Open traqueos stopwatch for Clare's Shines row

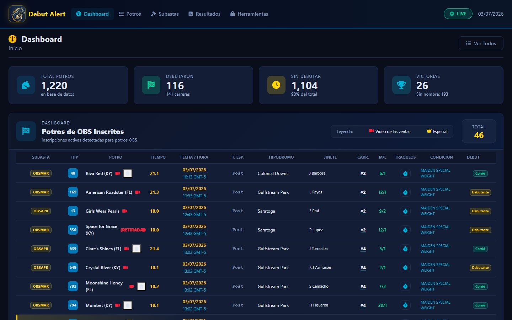(x=405, y=249)
